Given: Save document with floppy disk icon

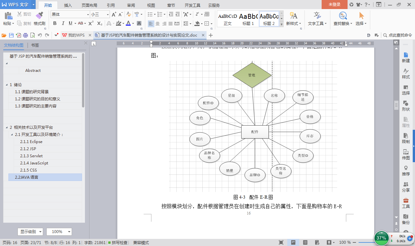Looking at the screenshot, I should coord(11,35).
